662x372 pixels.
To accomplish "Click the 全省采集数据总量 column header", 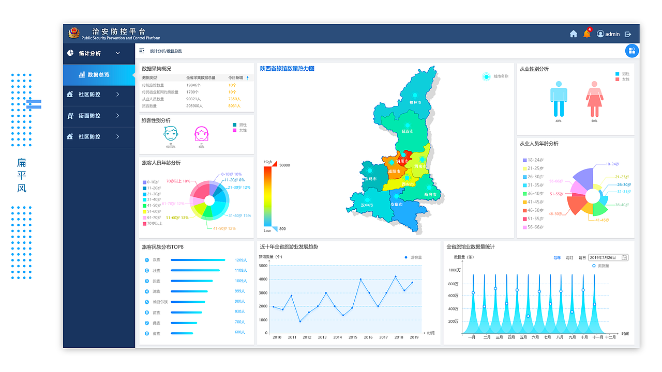I will tap(201, 78).
